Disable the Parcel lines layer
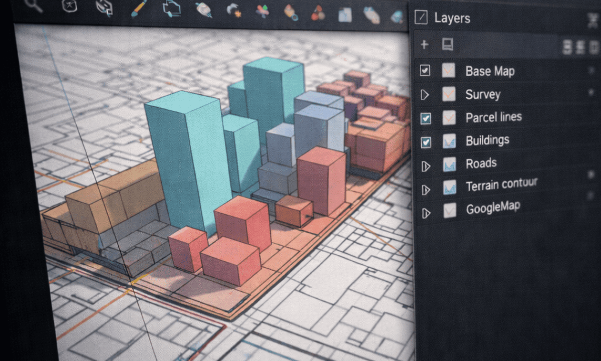The image size is (601, 361). coord(426,118)
